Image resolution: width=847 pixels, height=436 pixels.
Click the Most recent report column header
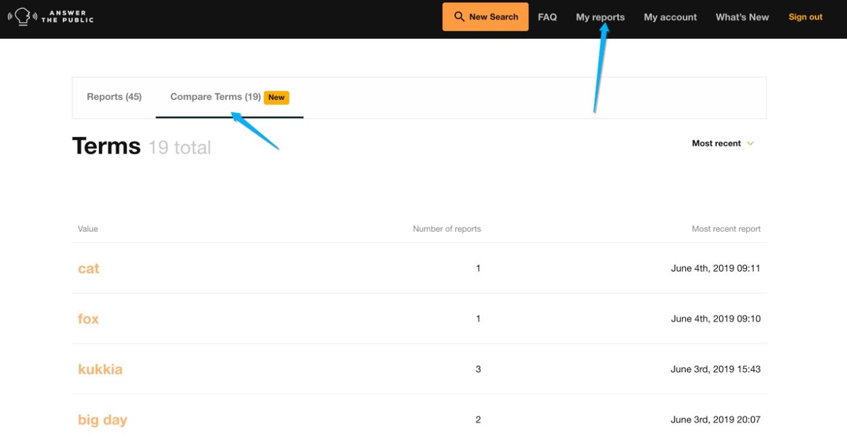726,229
